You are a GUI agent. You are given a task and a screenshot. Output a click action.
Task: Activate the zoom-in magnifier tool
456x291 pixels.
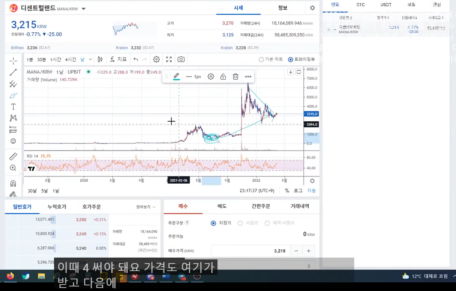(x=13, y=168)
